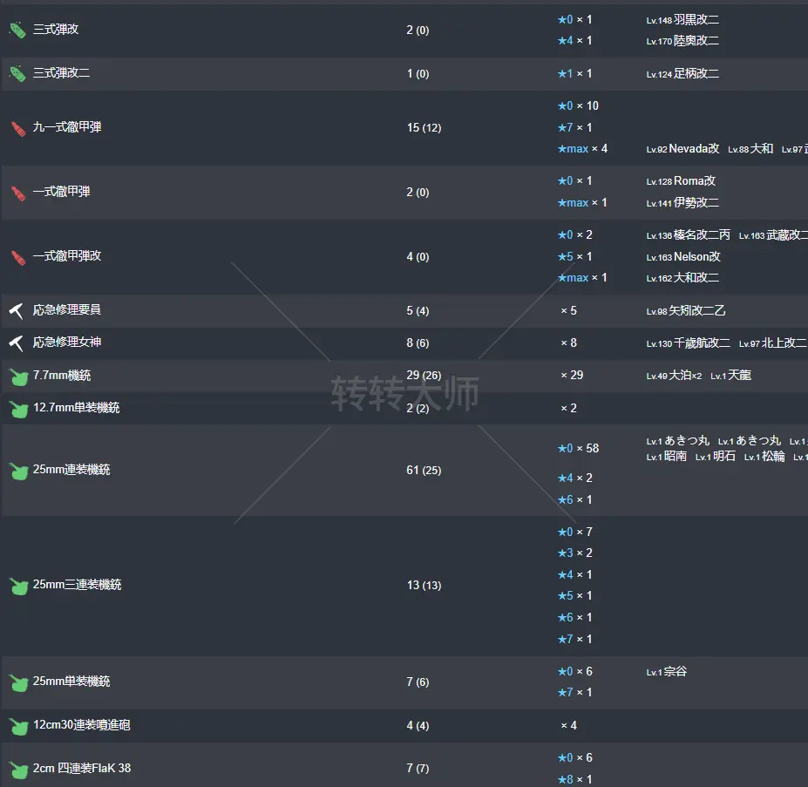Click the 12.7mm単装機銃 gun icon
The height and width of the screenshot is (787, 808).
point(17,409)
